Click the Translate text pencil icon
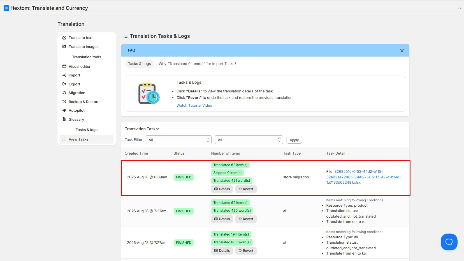 click(64, 38)
